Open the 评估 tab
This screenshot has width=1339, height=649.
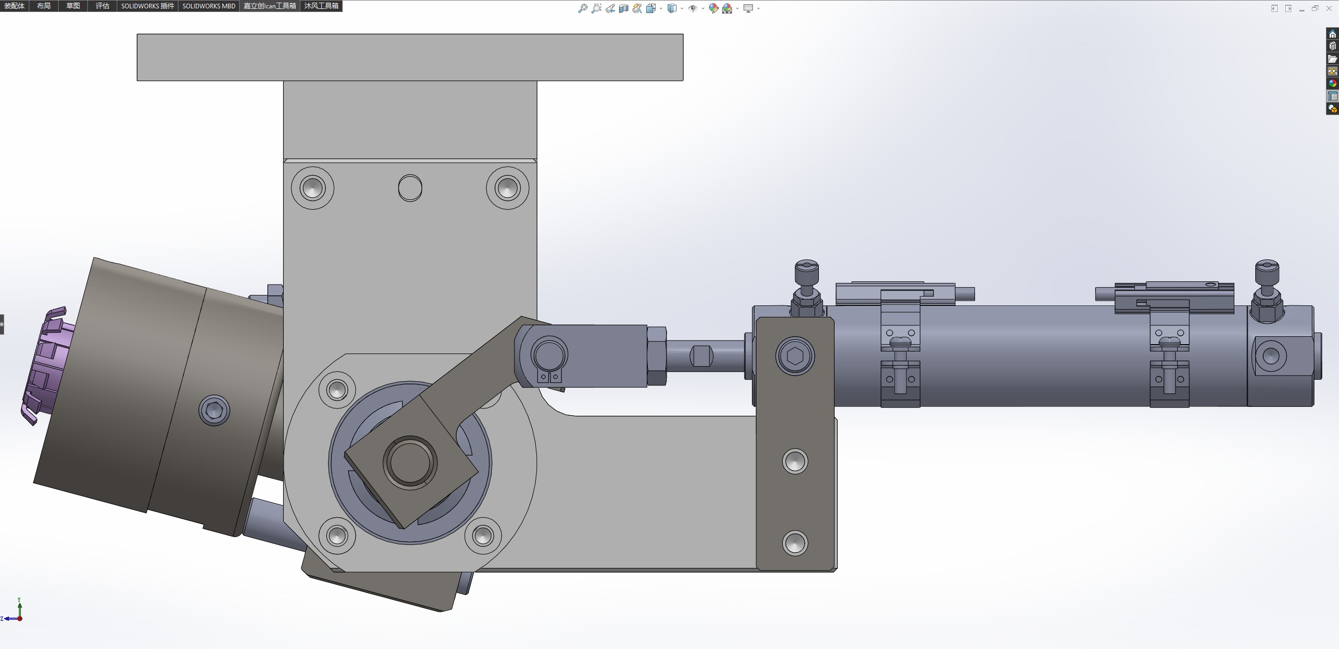coord(103,6)
